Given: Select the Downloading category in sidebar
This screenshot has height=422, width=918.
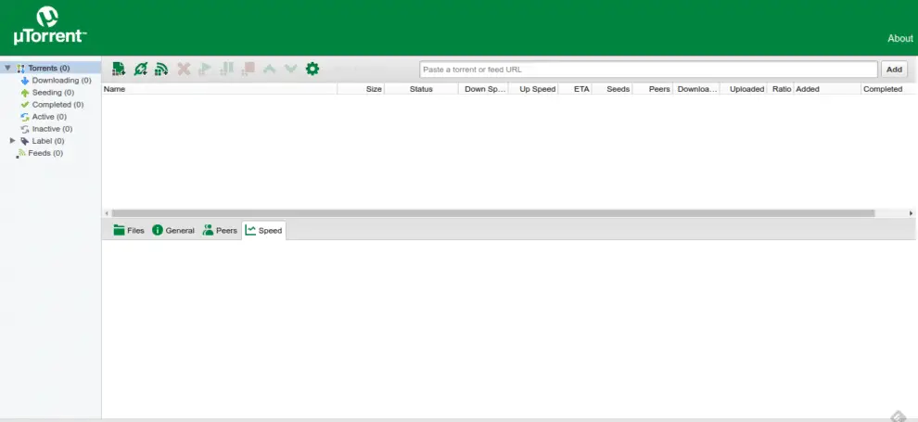Looking at the screenshot, I should coord(61,81).
